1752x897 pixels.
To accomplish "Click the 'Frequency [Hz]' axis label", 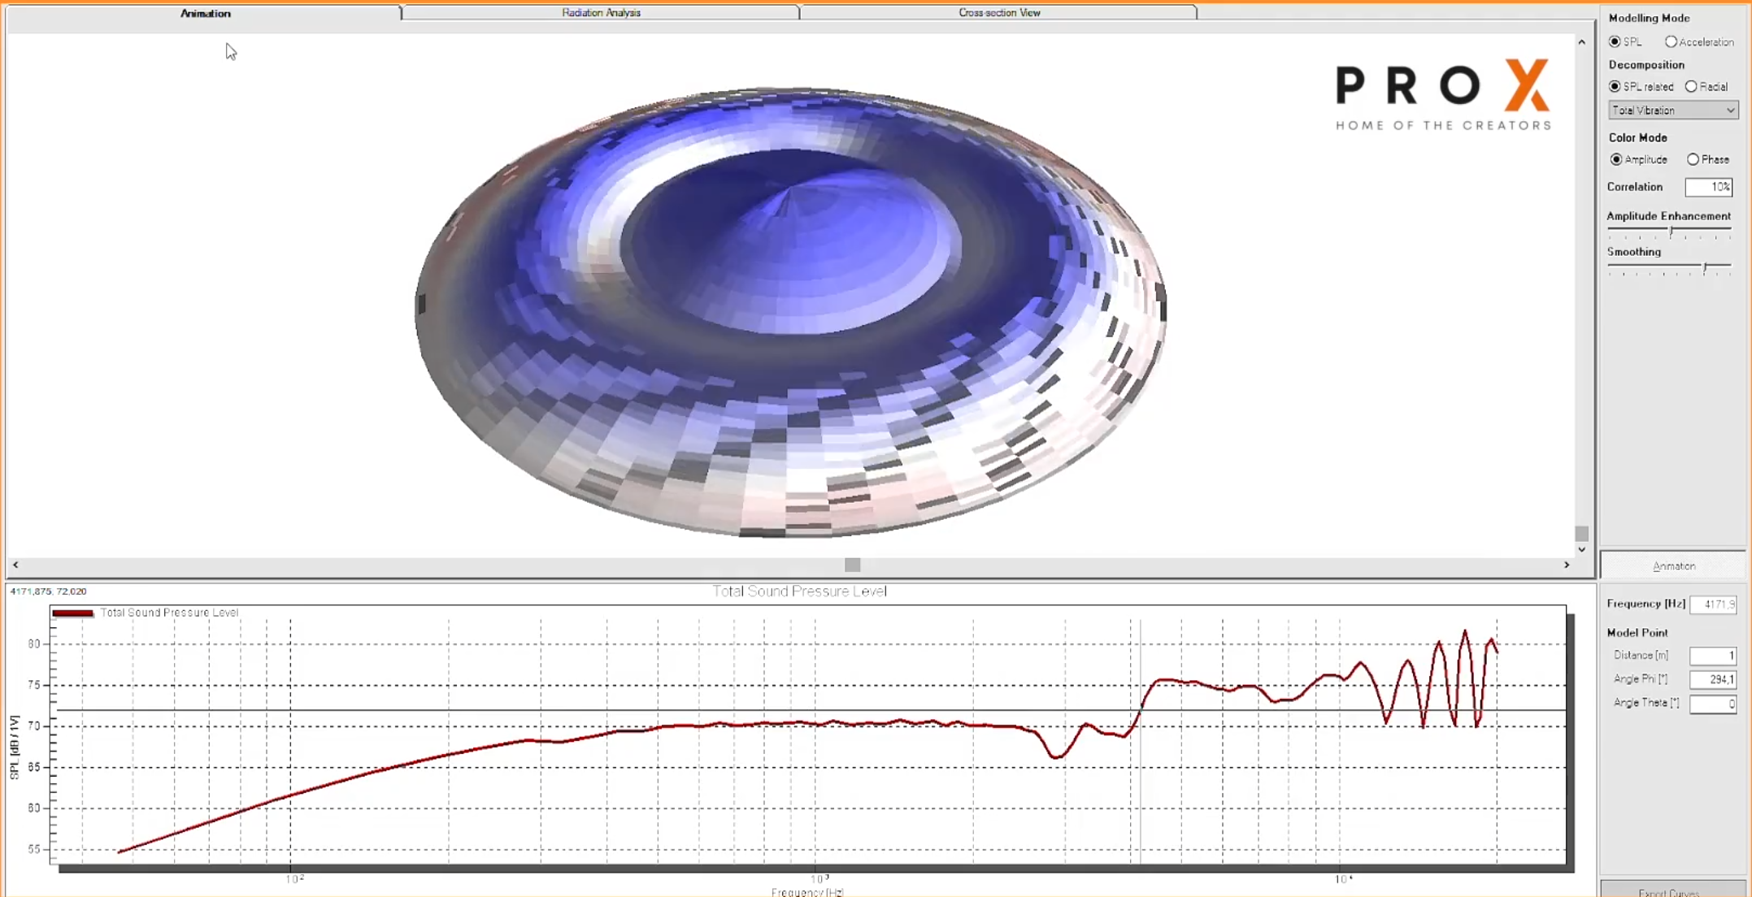I will click(x=807, y=891).
